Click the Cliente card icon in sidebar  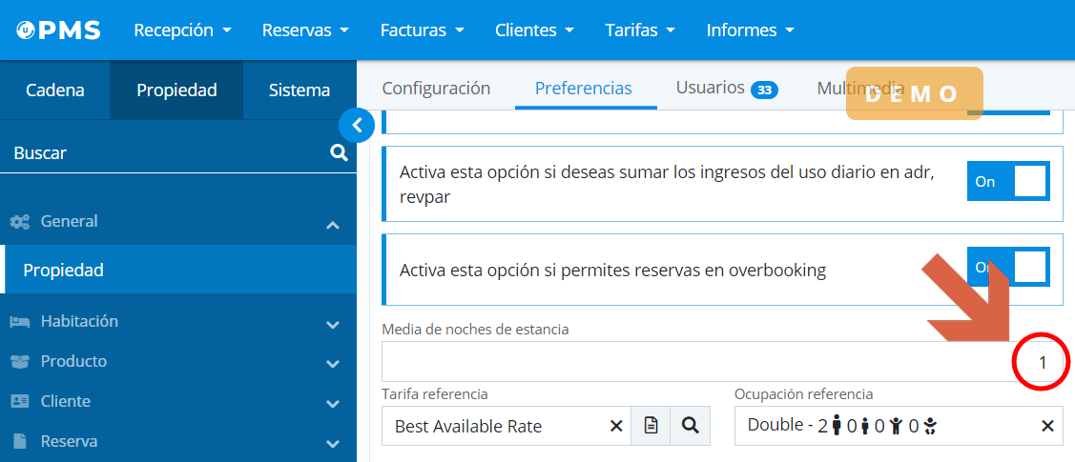tap(20, 402)
